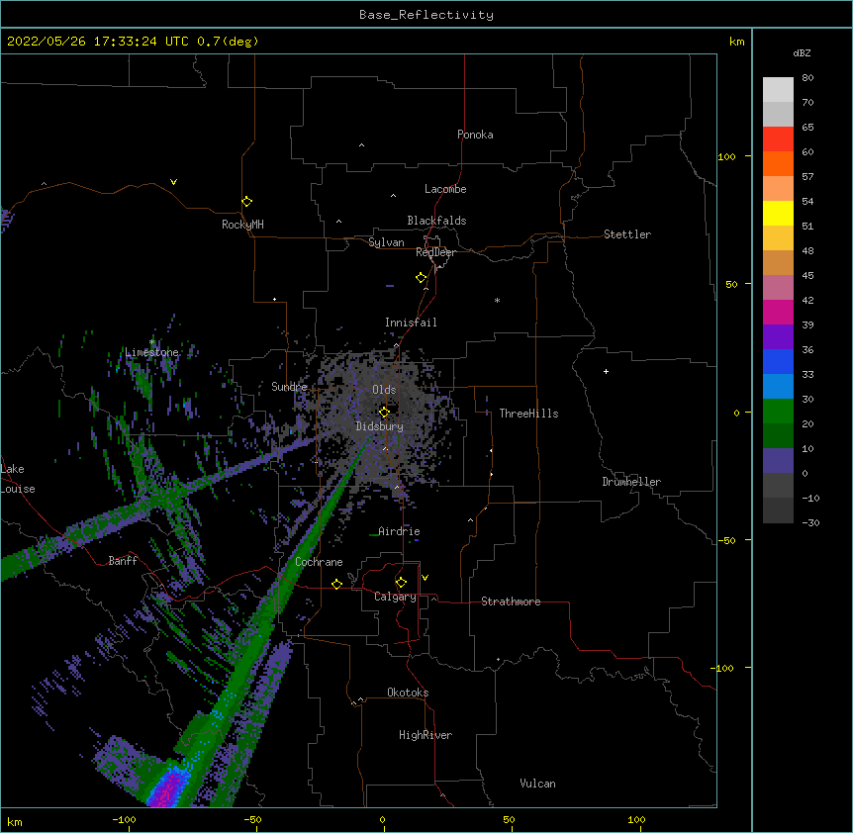
Task: Pick the dark blue 33-36 dBZ swatch
Action: [778, 362]
